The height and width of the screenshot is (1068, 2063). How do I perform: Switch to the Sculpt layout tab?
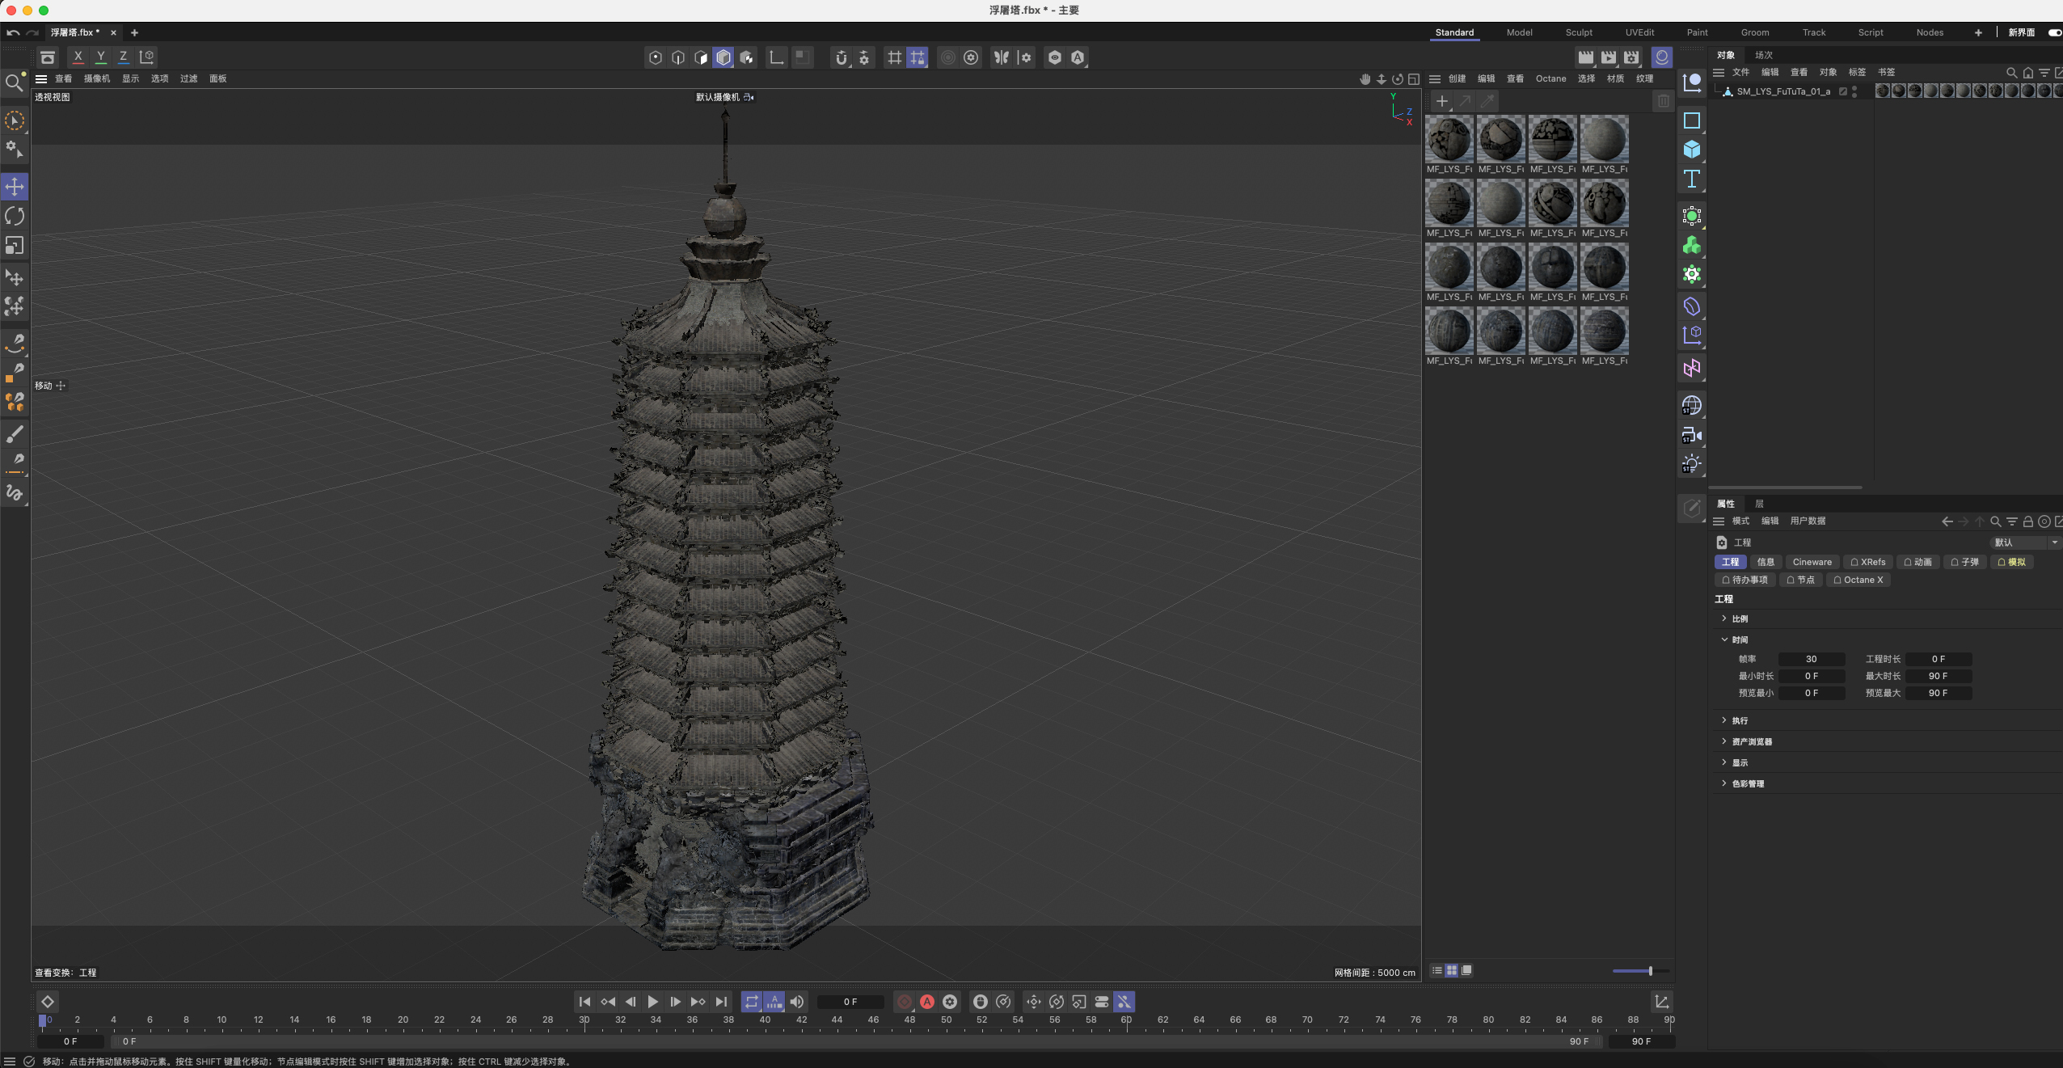click(1578, 32)
